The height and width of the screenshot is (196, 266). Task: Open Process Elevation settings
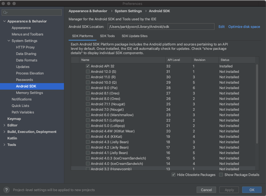[30, 73]
